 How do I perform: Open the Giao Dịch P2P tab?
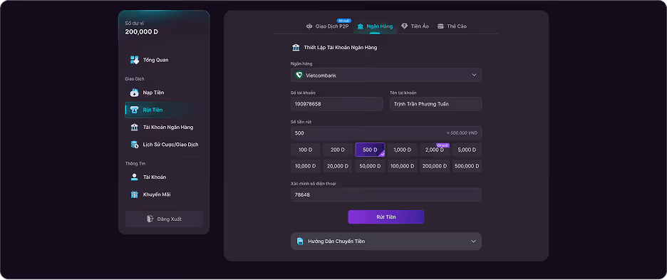328,26
